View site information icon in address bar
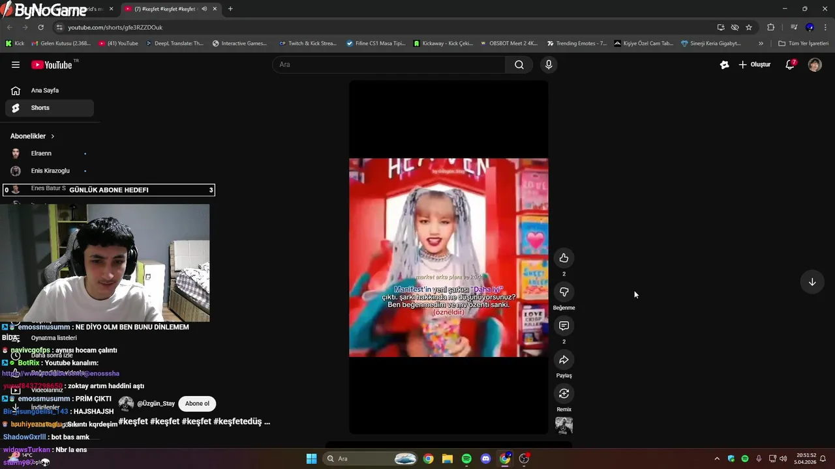Image resolution: width=835 pixels, height=469 pixels. (59, 27)
